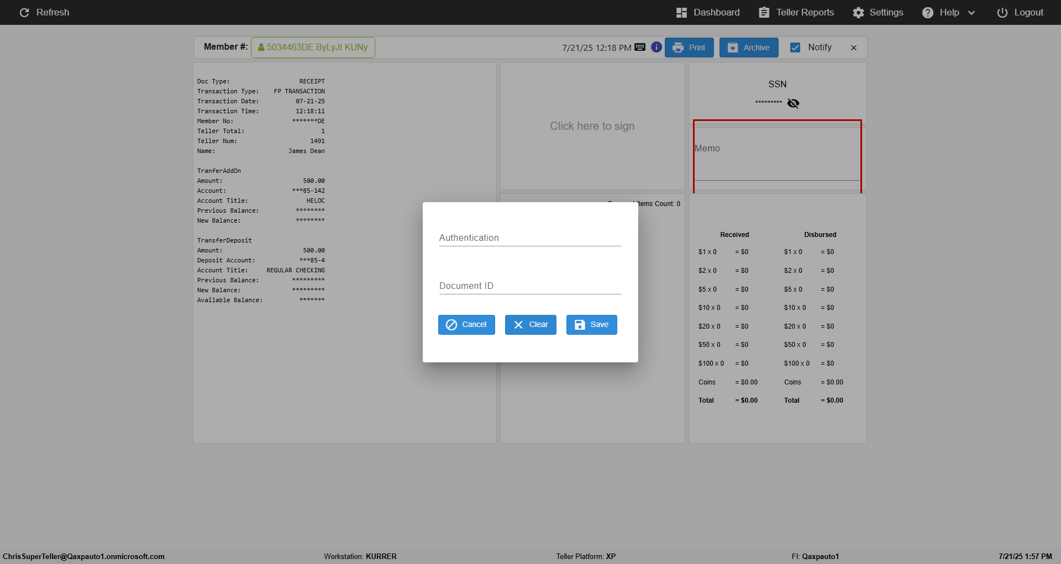
Task: Save the authentication dialog
Action: (x=591, y=325)
